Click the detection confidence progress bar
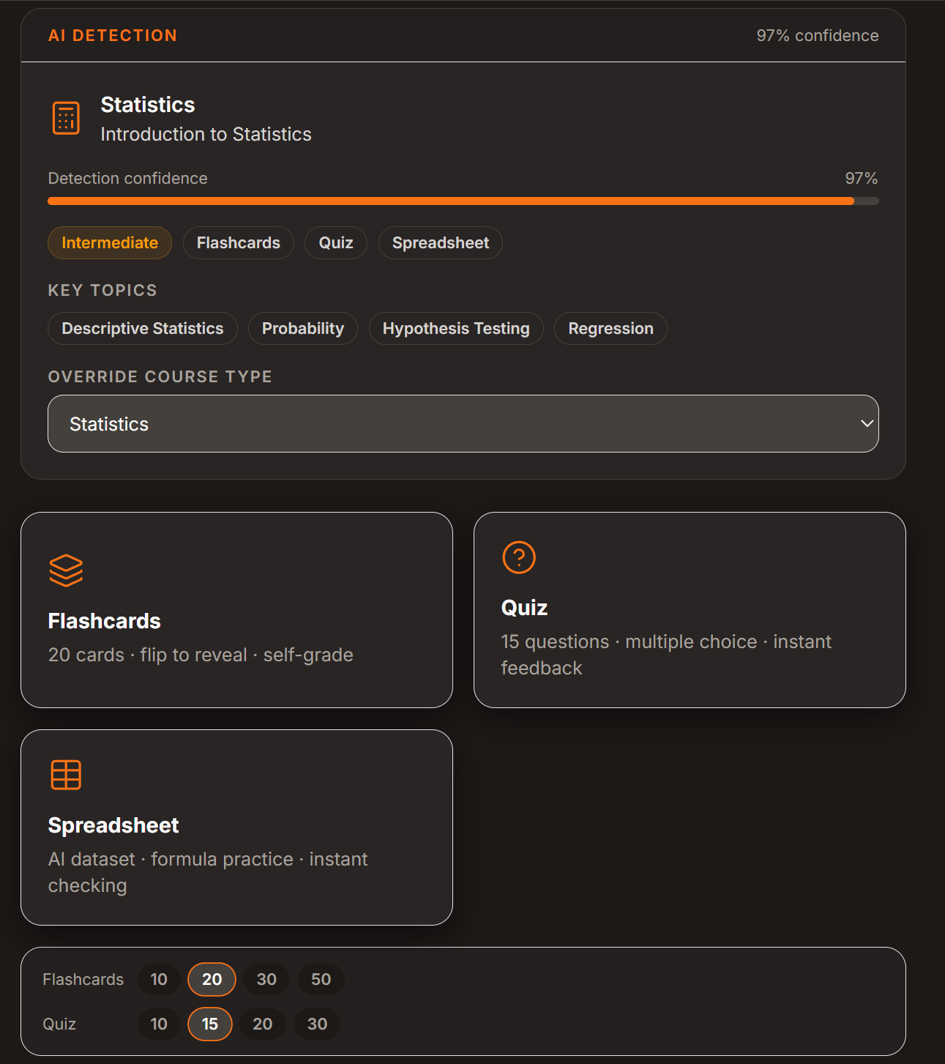This screenshot has height=1064, width=945. pyautogui.click(x=463, y=200)
